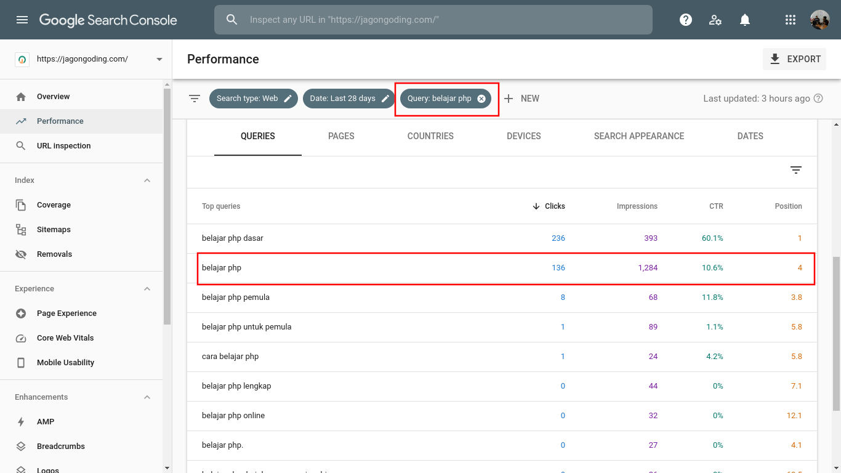Image resolution: width=841 pixels, height=473 pixels.
Task: Collapse the Index section
Action: tap(147, 180)
